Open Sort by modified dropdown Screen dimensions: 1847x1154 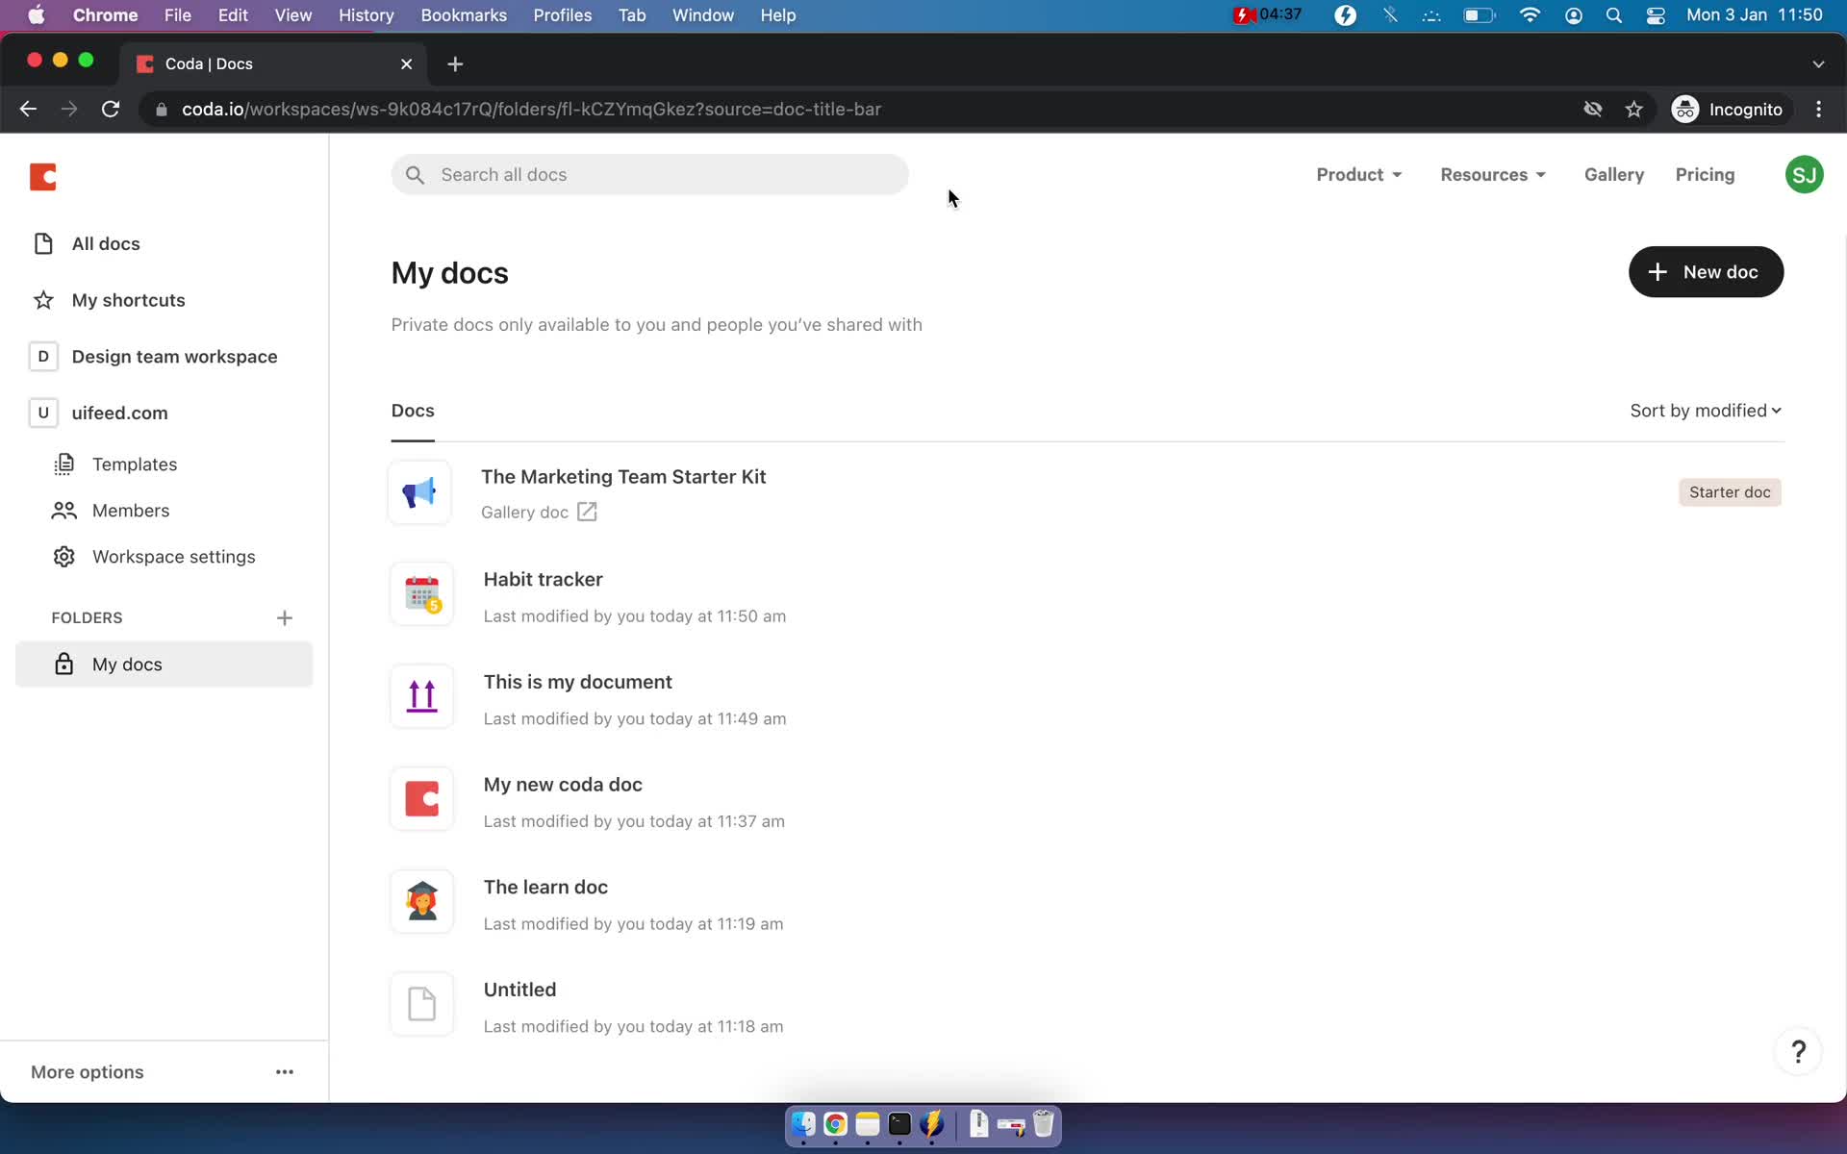coord(1706,412)
